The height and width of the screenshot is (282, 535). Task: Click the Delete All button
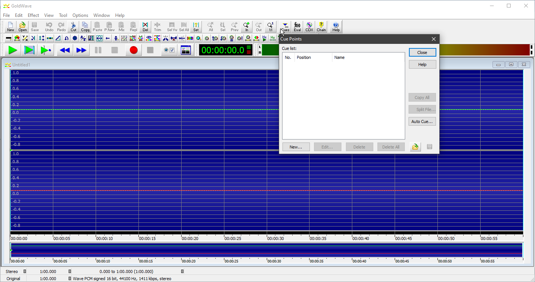click(x=391, y=147)
